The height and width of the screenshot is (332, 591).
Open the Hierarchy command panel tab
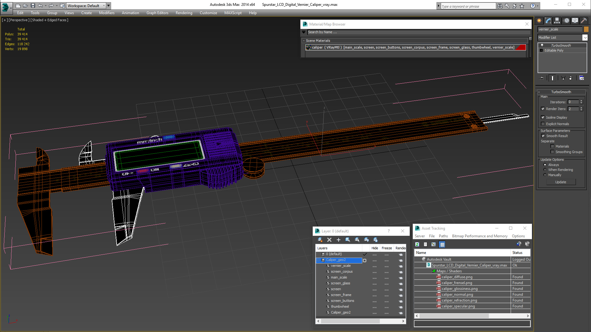pyautogui.click(x=557, y=21)
